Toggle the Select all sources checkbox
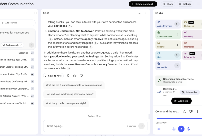The image size is (202, 136). coord(32,53)
